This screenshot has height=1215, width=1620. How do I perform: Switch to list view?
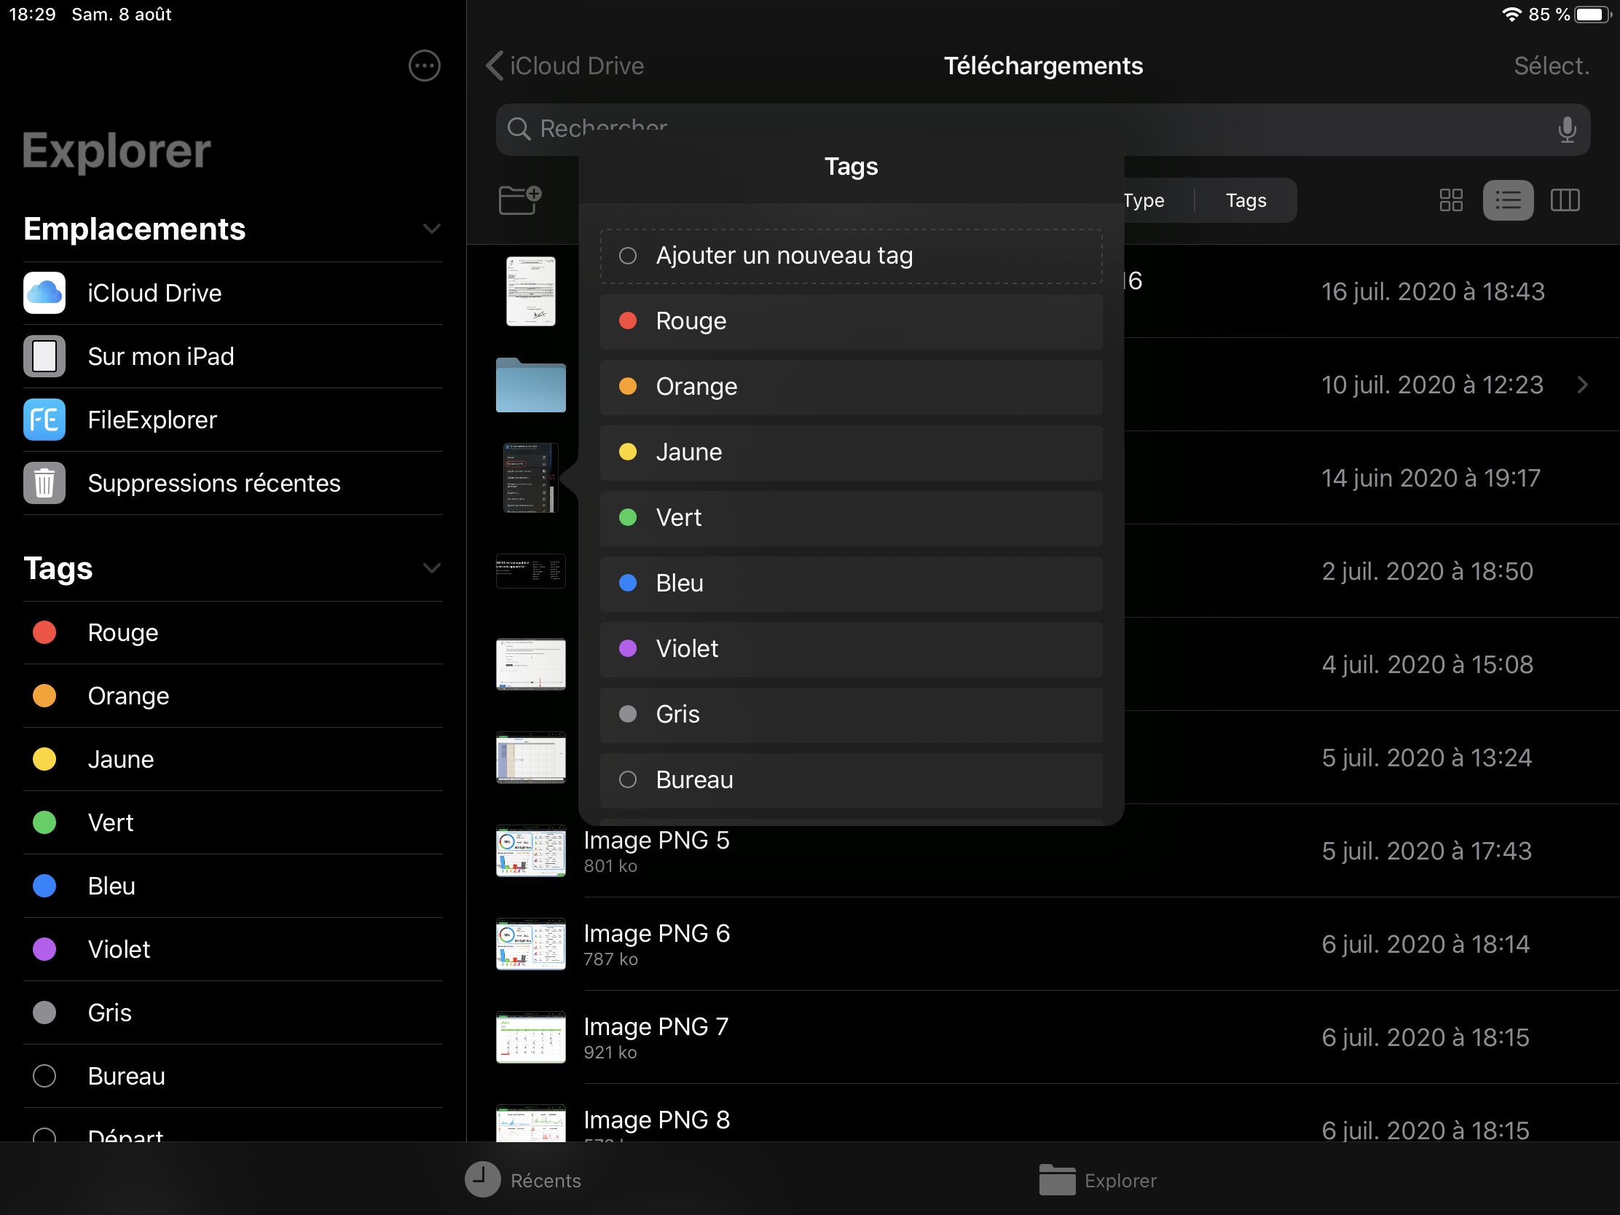[1507, 200]
